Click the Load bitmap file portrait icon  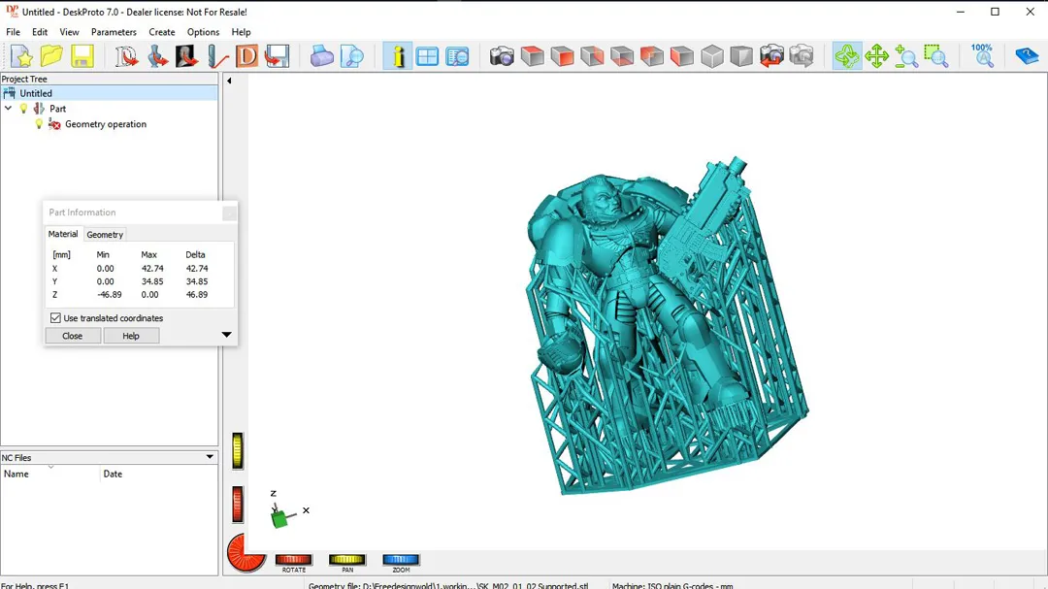click(186, 56)
